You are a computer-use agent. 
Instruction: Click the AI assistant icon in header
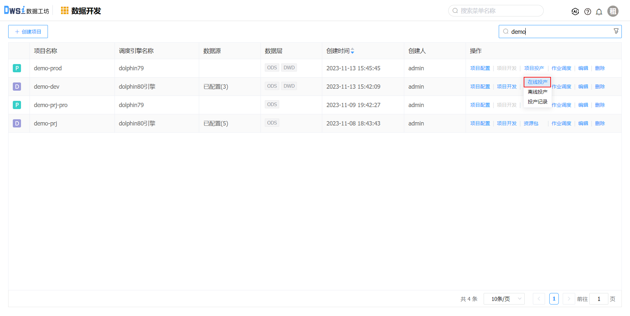[575, 11]
